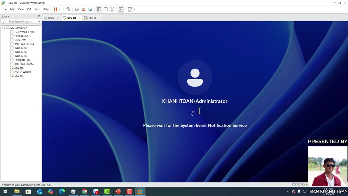Click network adapter status icon
Viewport: 348px width, 196px height.
click(303, 185)
